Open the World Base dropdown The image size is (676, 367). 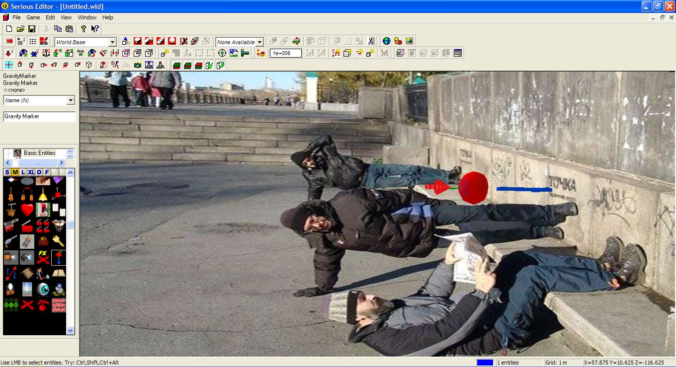pyautogui.click(x=112, y=42)
